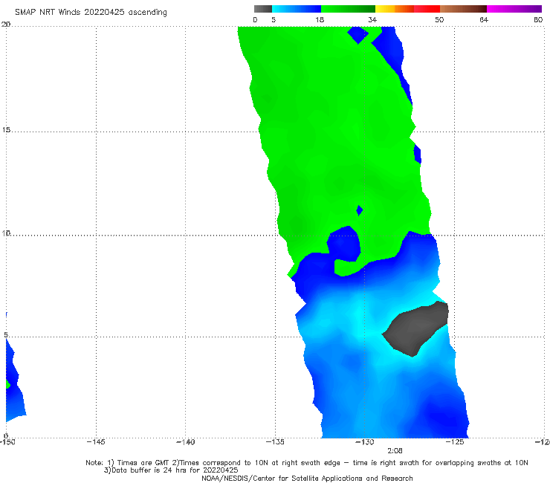Viewport: 550px width, 483px height.
Task: Select the cyan-blue segment of the color bar
Action: coord(297,9)
